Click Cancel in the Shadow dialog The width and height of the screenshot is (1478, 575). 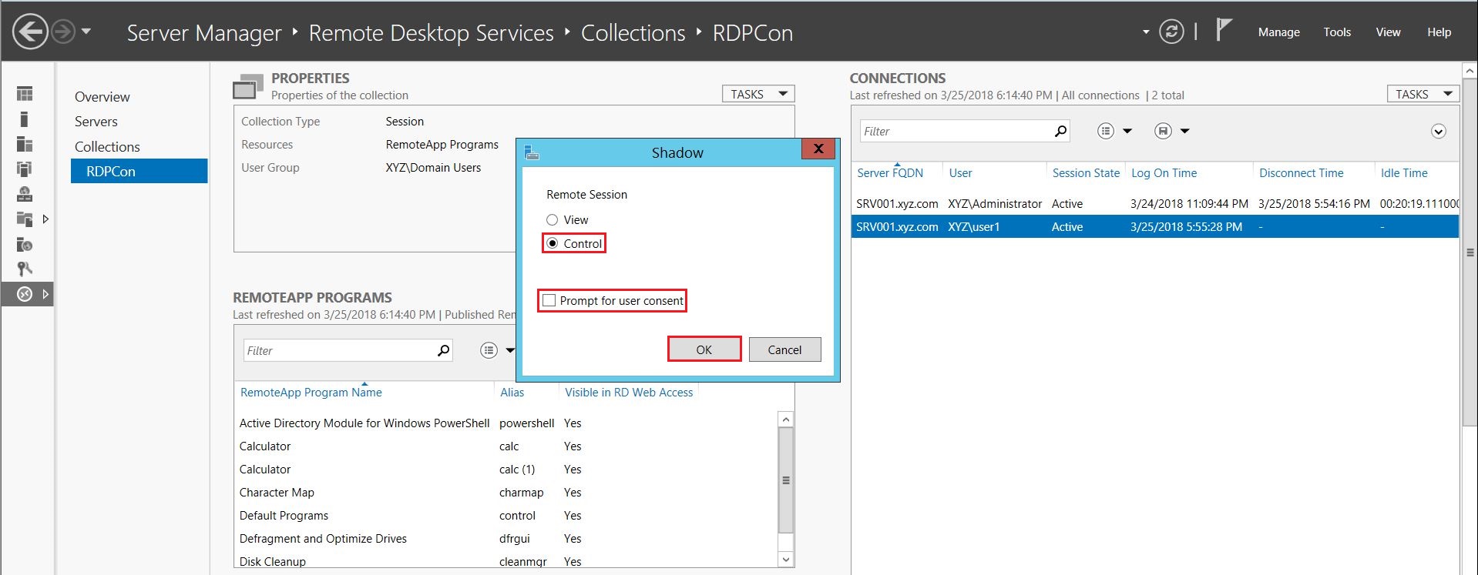point(784,349)
